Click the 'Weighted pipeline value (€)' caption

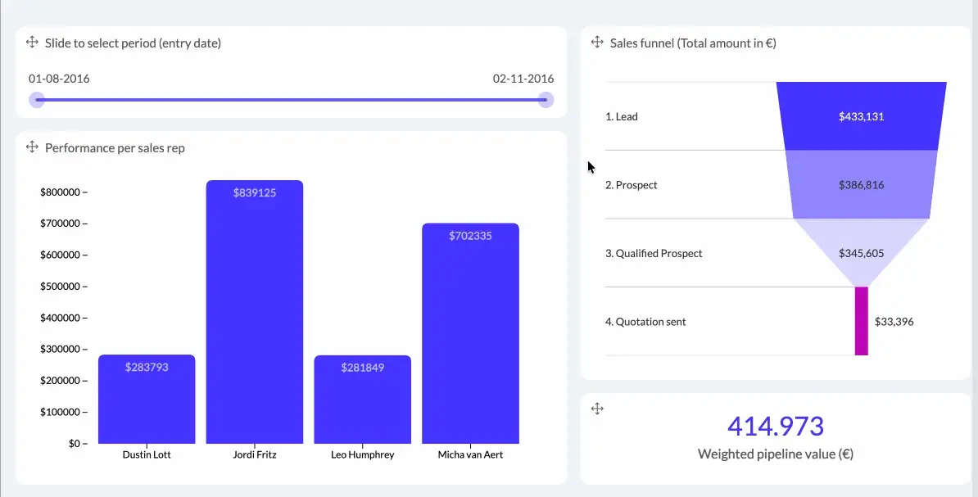click(776, 454)
